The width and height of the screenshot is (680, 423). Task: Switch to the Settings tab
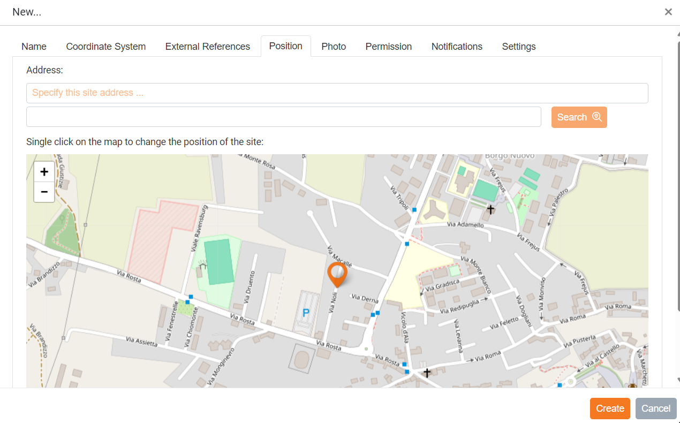click(518, 47)
